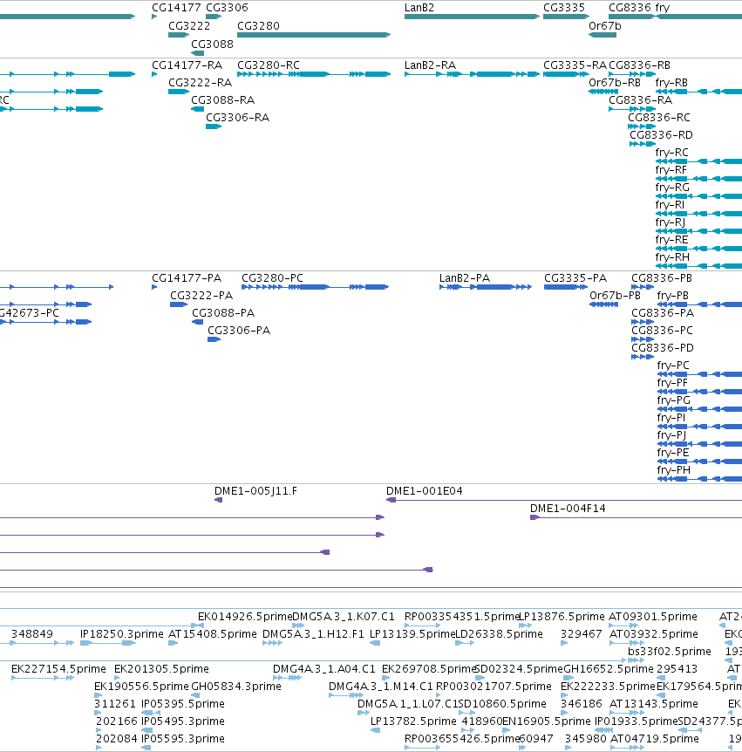The image size is (742, 752).
Task: Select the fry-RF transcript
Action: (x=698, y=179)
